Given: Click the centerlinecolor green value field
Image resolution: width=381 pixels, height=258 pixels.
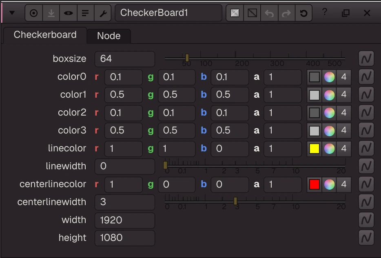Looking at the screenshot, I should 177,184.
